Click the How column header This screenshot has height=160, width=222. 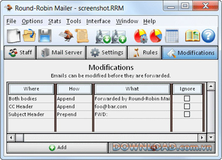click(74, 89)
